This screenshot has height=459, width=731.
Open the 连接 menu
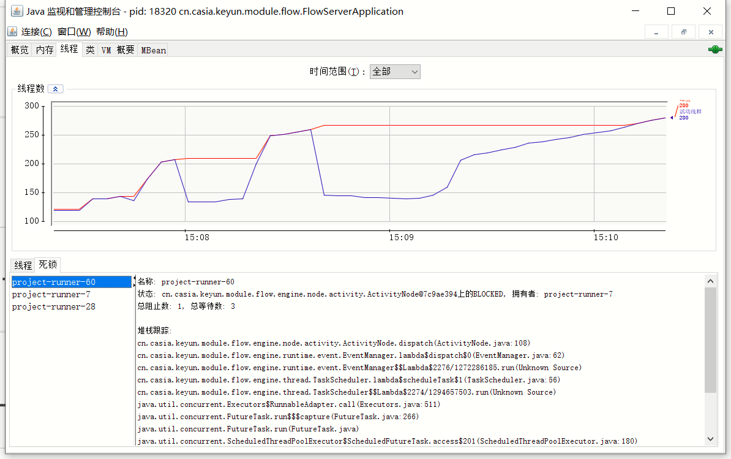(36, 32)
